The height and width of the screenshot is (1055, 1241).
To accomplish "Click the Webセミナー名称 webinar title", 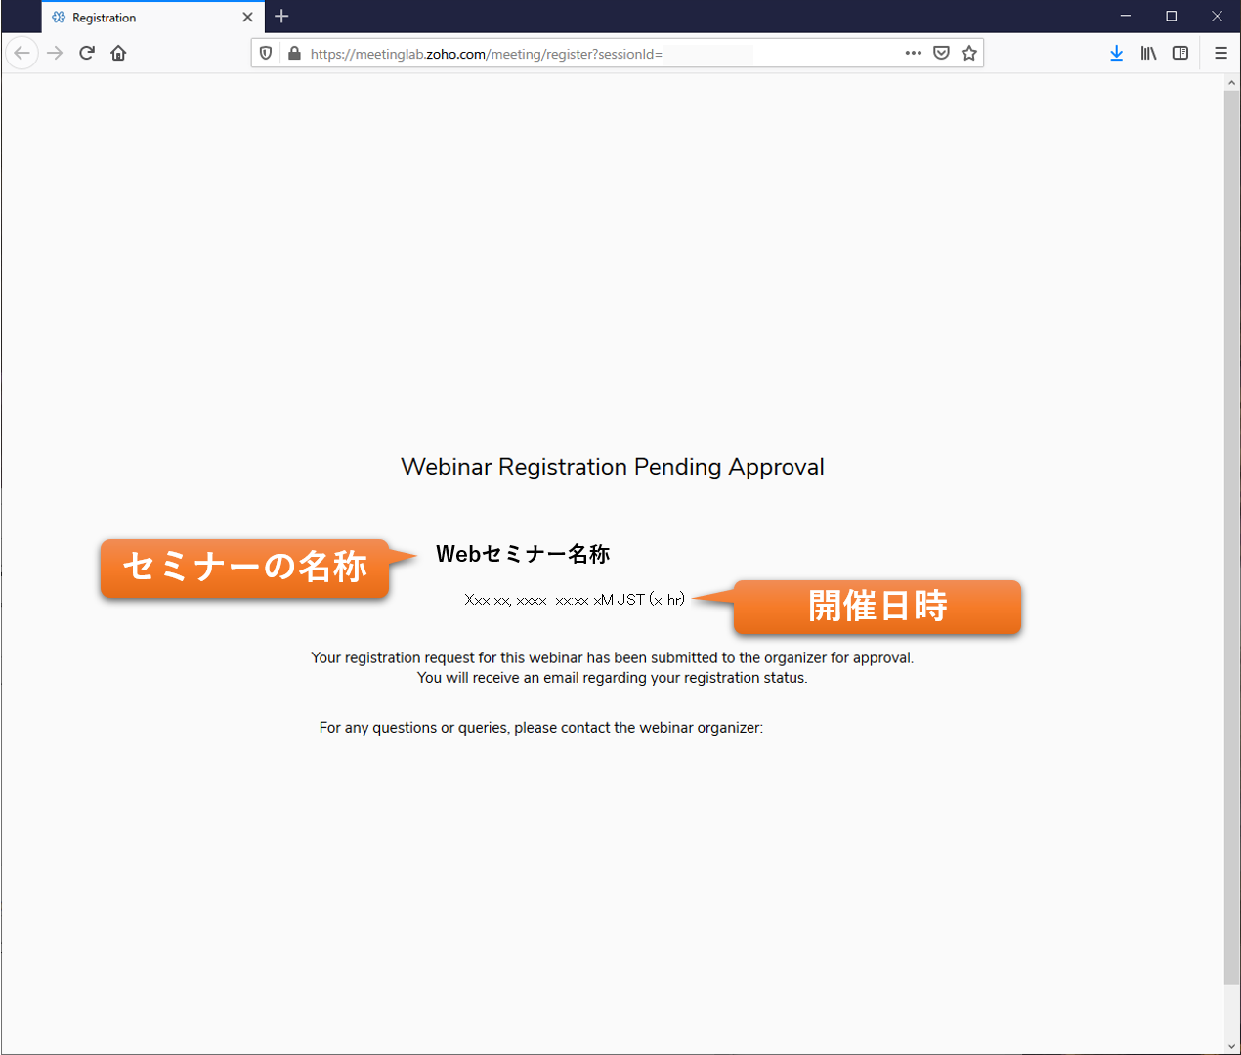I will pyautogui.click(x=523, y=554).
